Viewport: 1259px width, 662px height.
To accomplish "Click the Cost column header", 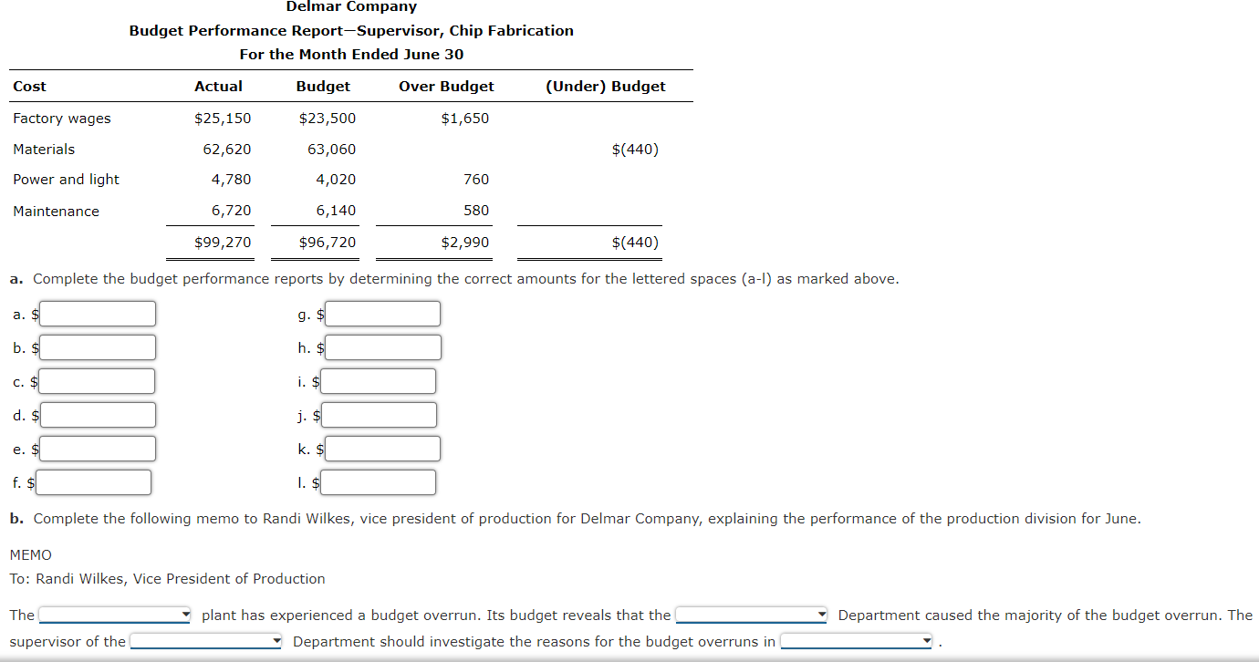I will (x=29, y=87).
